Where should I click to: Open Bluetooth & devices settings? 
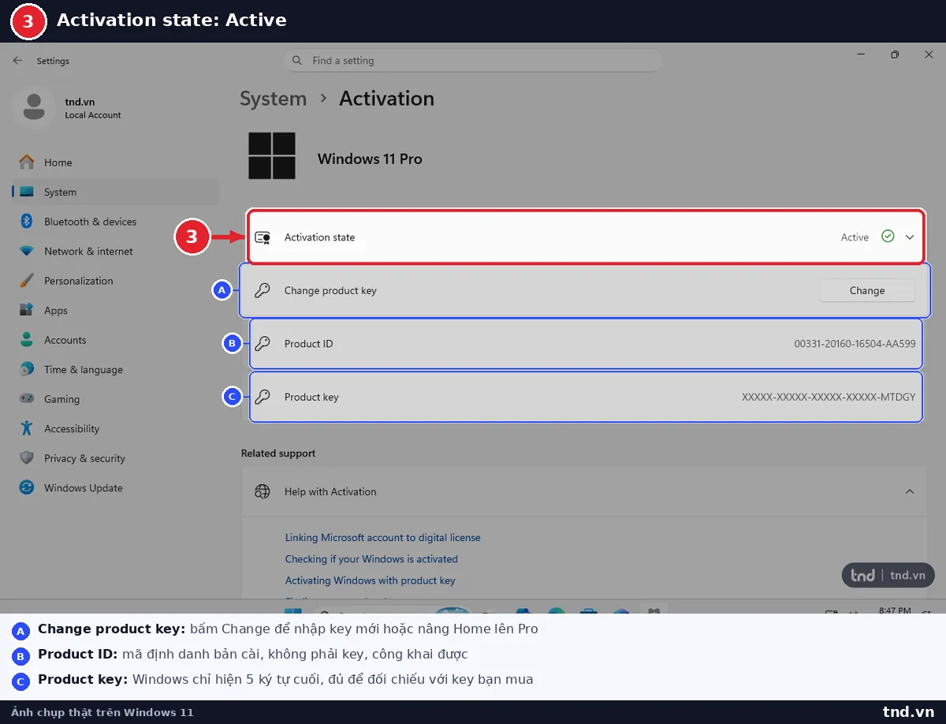(x=115, y=222)
